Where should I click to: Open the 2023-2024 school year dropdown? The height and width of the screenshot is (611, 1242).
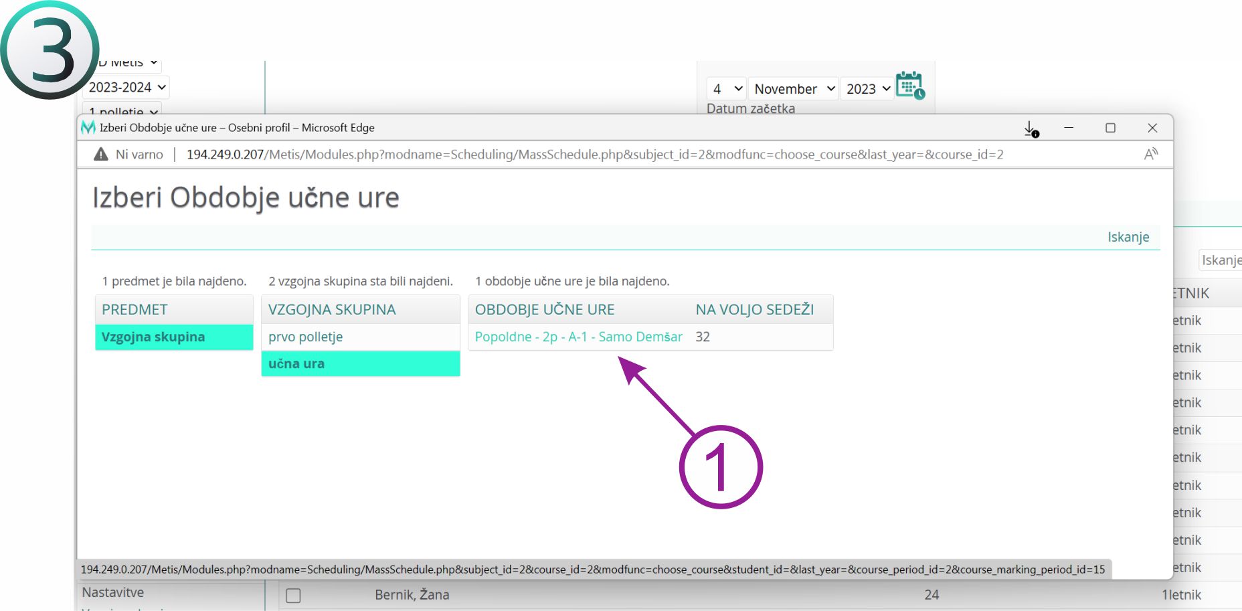coord(127,88)
